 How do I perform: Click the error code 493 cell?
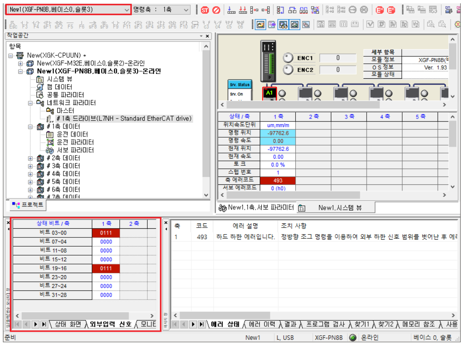(x=279, y=180)
